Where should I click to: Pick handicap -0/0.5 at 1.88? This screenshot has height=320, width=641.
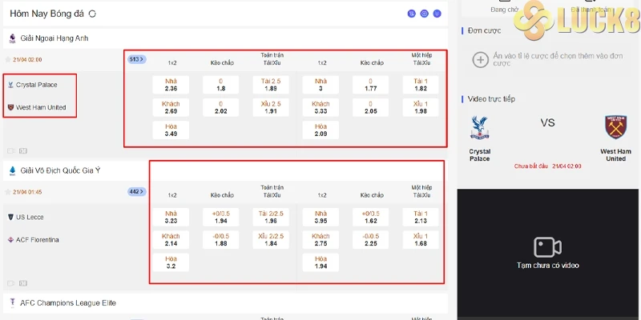(221, 239)
